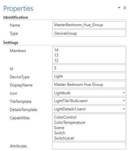This screenshot has width=130, height=151.
Task: Edit the DisplayName field Master Bedroom Hue Group
Action: pyautogui.click(x=89, y=85)
